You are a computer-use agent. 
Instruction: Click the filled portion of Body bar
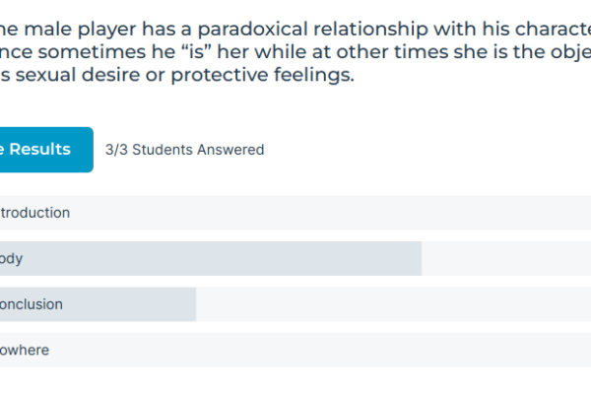pyautogui.click(x=211, y=258)
